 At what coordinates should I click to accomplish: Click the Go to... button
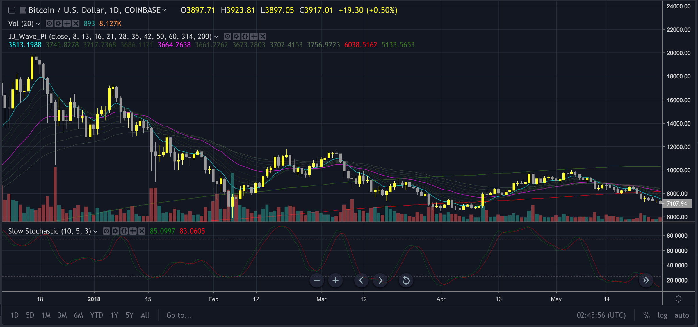(179, 315)
